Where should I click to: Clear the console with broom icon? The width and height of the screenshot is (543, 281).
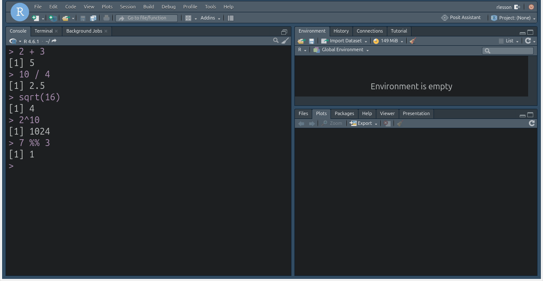285,41
